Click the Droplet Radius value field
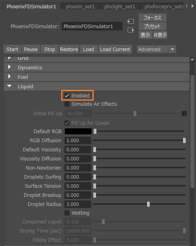This screenshot has width=196, height=246. tap(78, 204)
